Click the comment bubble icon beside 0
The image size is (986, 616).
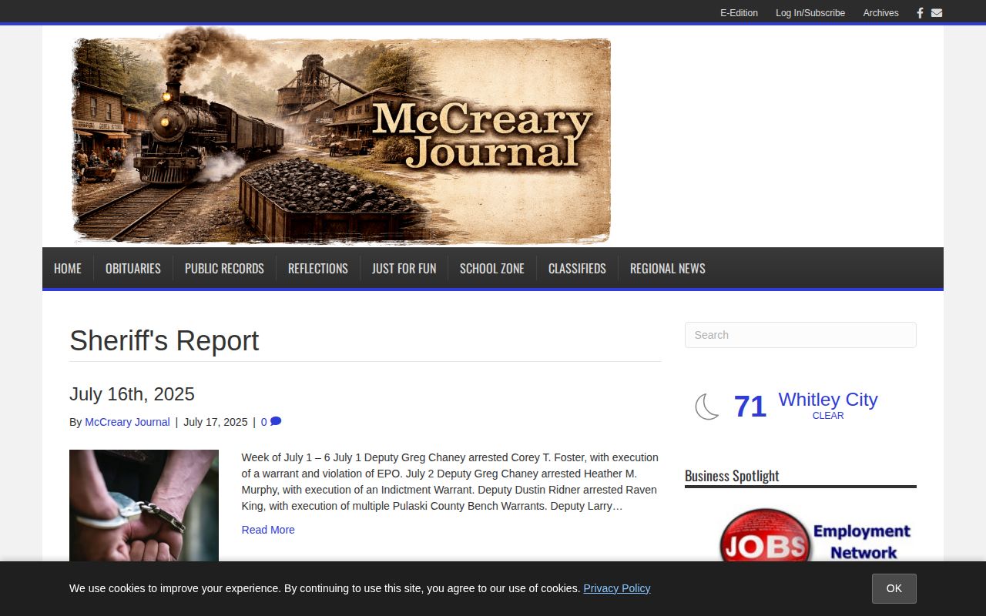tap(276, 422)
